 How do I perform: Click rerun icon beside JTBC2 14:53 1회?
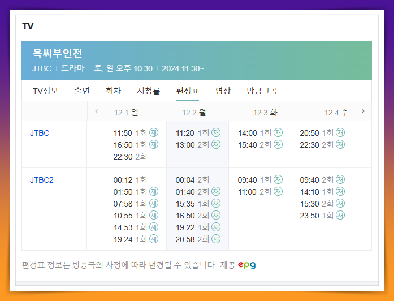(x=154, y=227)
